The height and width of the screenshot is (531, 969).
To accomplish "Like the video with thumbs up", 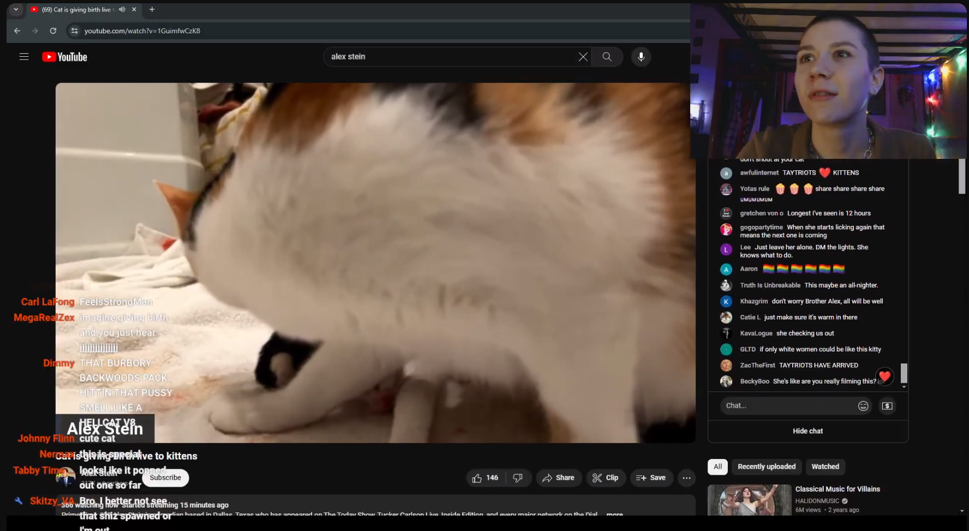I will point(486,478).
